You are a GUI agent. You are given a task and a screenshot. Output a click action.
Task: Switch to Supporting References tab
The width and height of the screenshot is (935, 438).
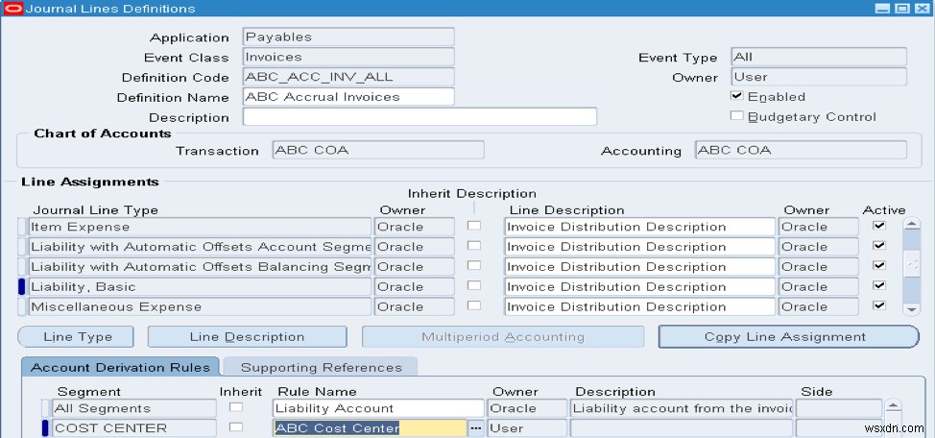[321, 367]
